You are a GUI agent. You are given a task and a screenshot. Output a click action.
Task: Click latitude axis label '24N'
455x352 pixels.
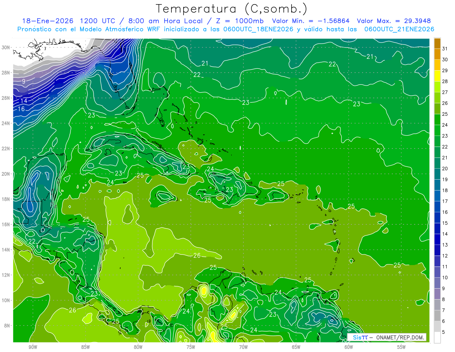(6, 123)
